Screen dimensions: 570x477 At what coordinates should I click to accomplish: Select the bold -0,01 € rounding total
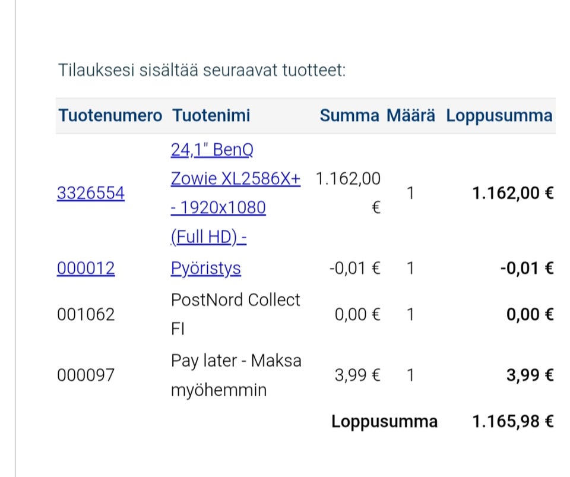tap(527, 268)
